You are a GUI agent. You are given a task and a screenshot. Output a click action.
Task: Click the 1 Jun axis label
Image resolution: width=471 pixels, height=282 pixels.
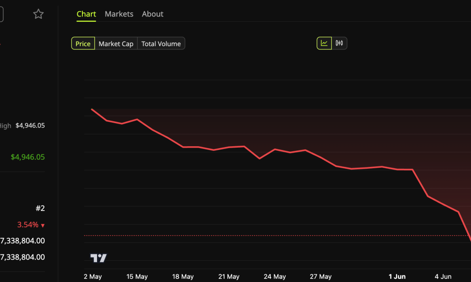[397, 276]
